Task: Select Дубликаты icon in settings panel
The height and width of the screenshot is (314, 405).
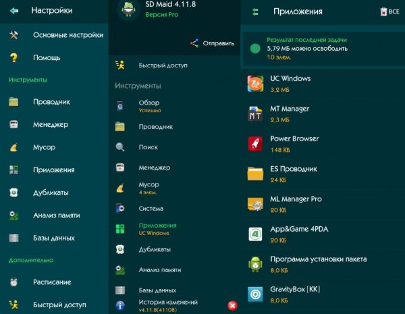Action: pos(13,192)
